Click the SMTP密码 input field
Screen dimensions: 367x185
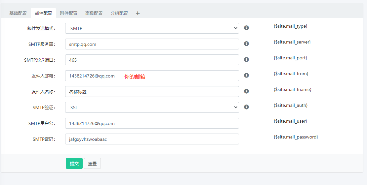(x=152, y=139)
